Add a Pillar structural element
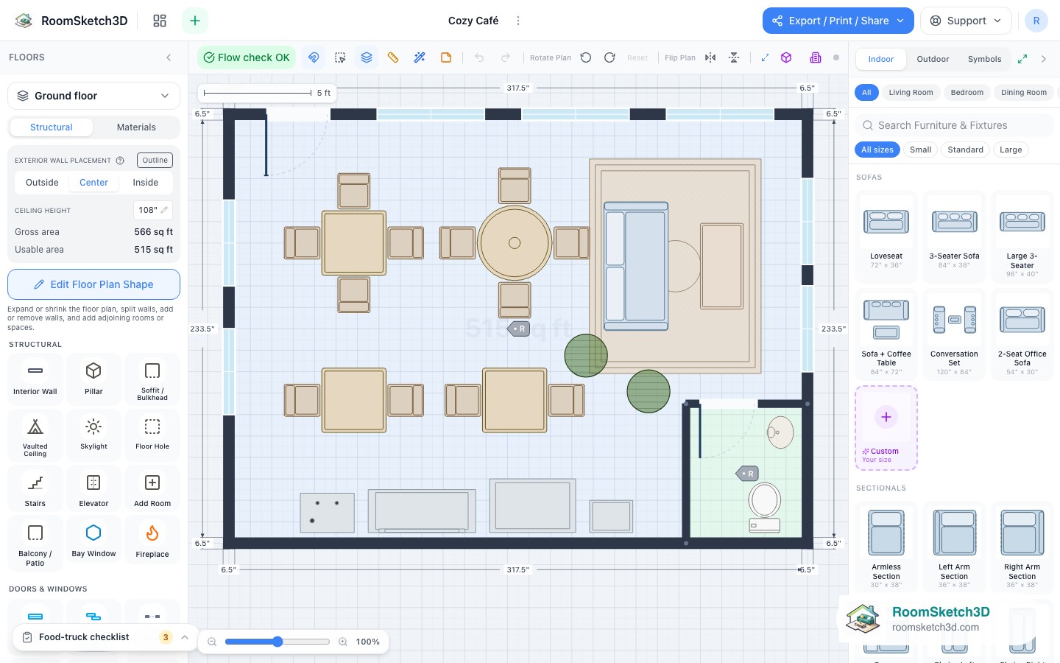 click(x=93, y=379)
